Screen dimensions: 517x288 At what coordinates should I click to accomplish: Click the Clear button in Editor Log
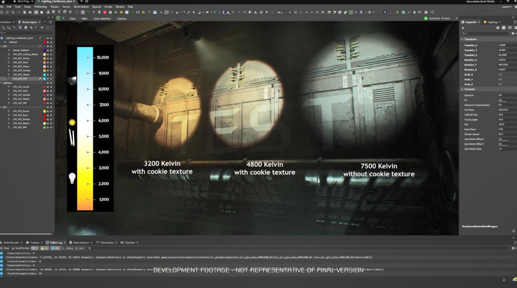(x=5, y=248)
